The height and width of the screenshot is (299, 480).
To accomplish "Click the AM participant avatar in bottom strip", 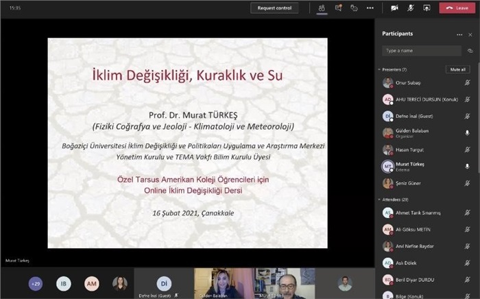I will [91, 284].
